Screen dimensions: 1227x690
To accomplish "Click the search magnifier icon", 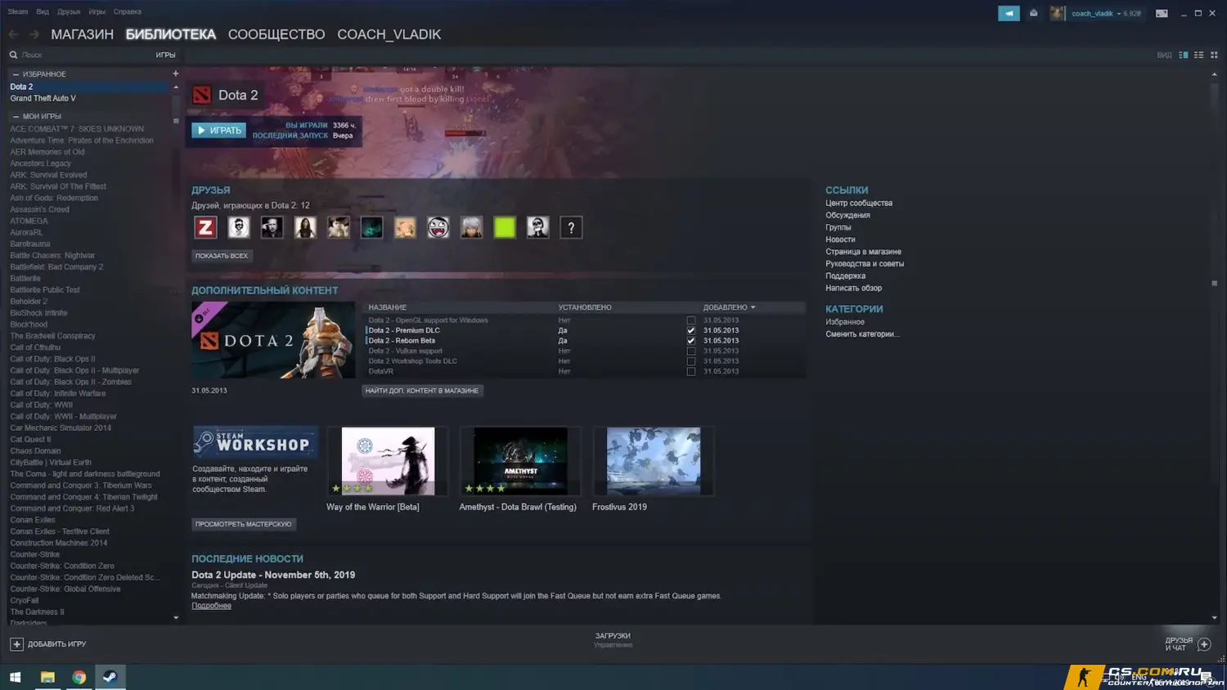I will [13, 55].
